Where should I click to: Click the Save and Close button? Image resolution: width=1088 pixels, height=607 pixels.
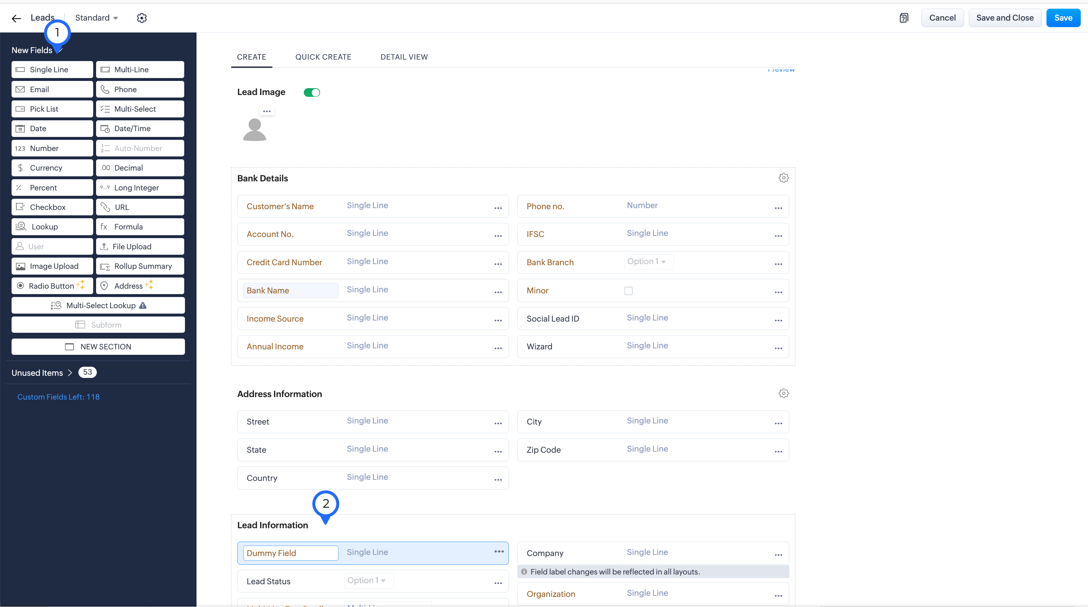[1004, 18]
